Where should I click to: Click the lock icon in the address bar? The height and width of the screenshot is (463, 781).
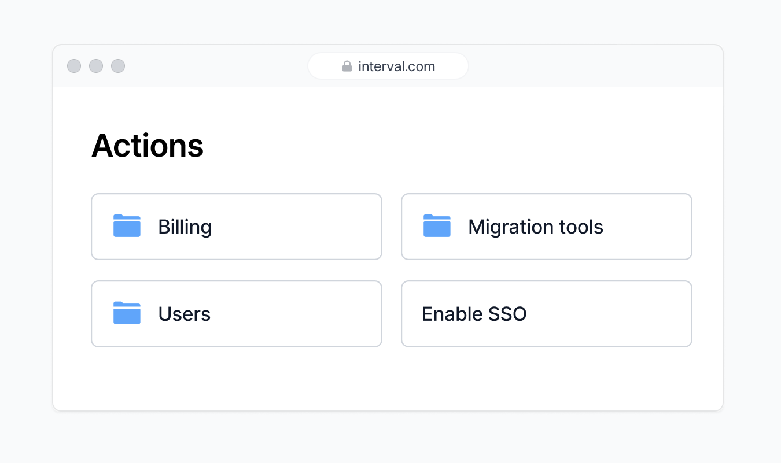pyautogui.click(x=347, y=65)
